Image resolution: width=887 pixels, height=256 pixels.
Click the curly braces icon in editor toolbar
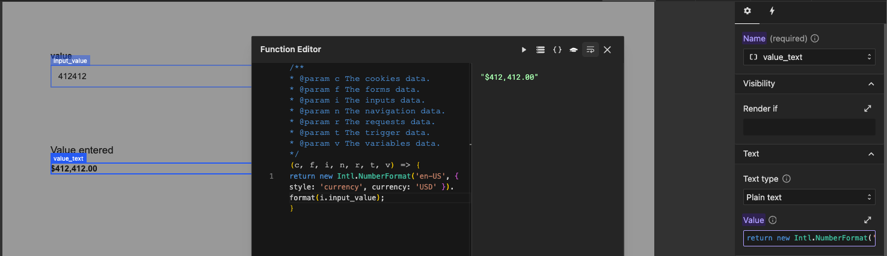[x=557, y=50]
